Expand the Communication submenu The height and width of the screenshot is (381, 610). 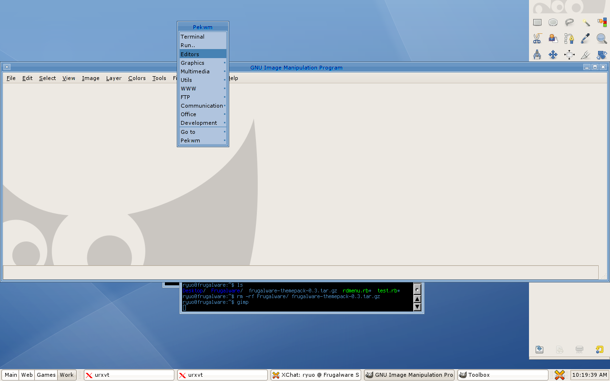[203, 106]
